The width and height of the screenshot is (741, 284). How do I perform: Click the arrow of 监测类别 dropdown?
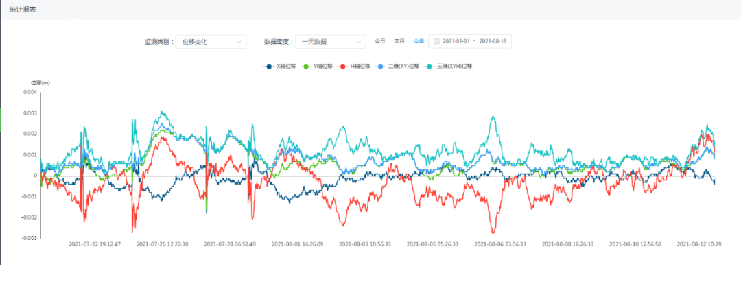click(239, 42)
